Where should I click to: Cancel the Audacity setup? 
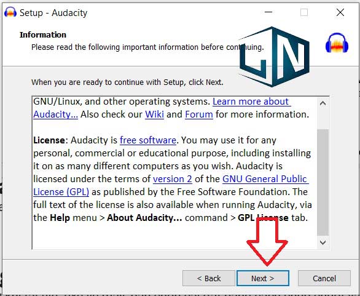pyautogui.click(x=324, y=278)
